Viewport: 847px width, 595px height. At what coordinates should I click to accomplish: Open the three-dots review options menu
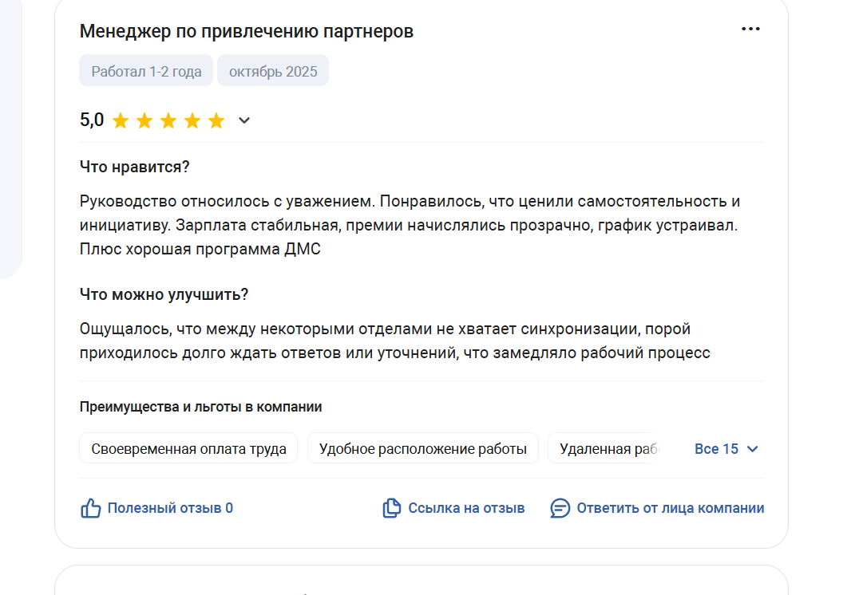pyautogui.click(x=750, y=29)
